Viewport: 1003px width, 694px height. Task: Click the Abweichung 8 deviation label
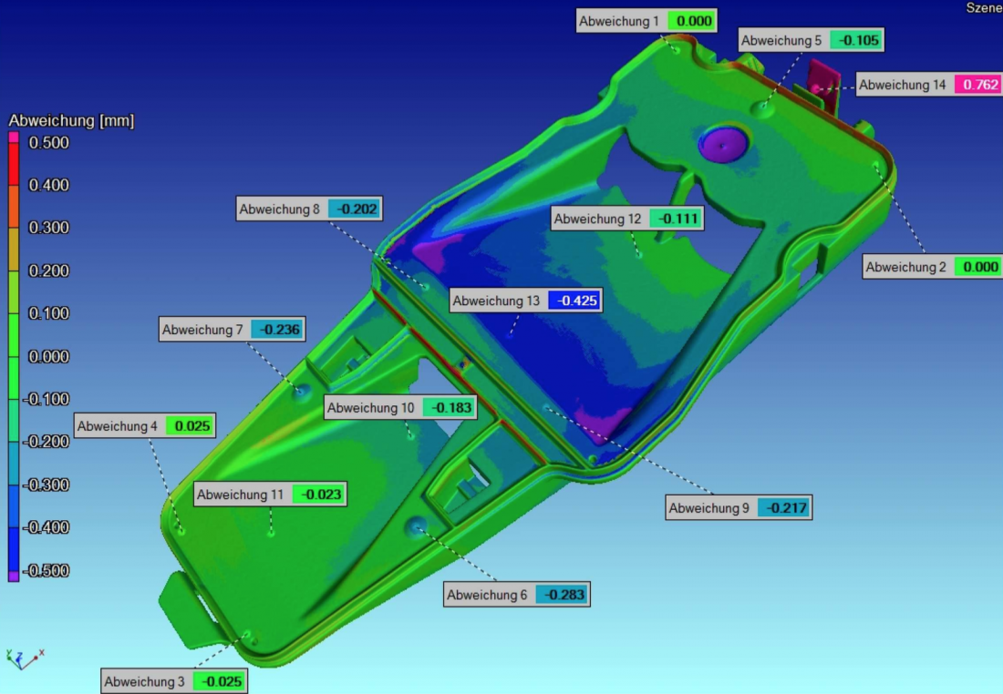tap(308, 209)
